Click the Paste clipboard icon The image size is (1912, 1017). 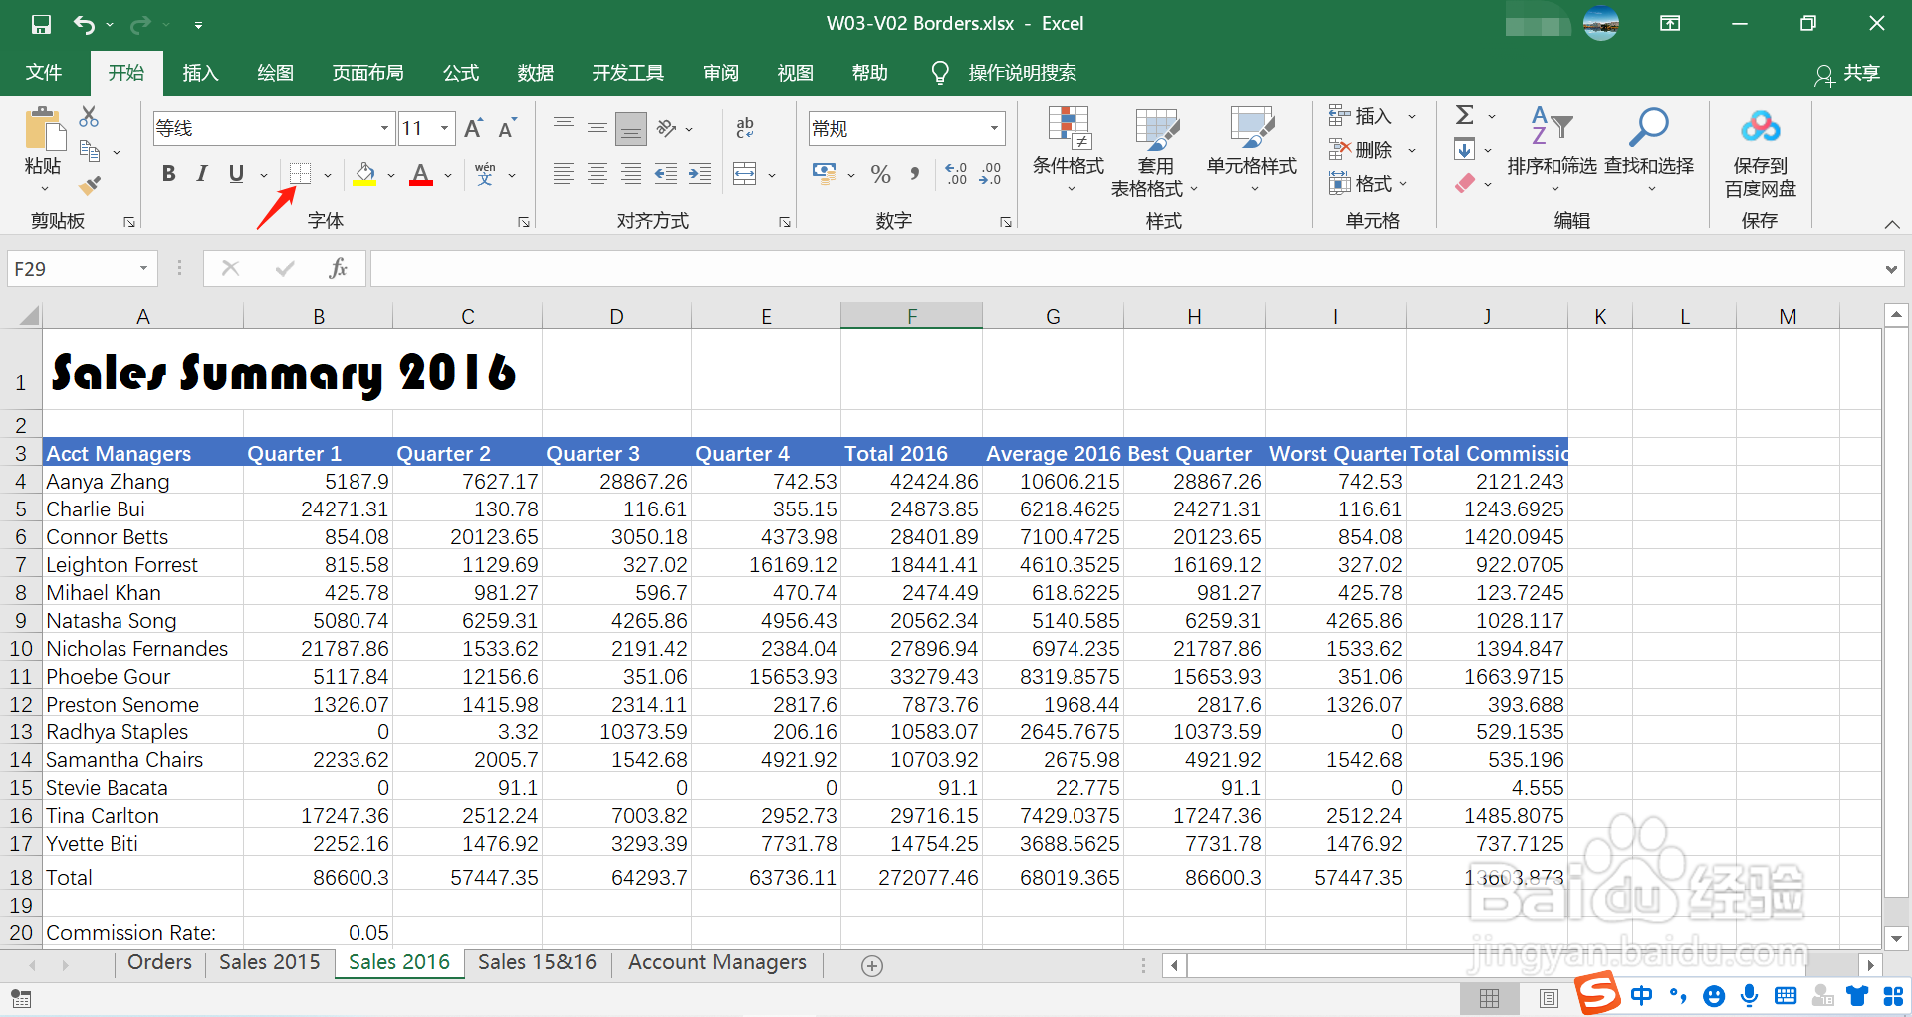pyautogui.click(x=44, y=129)
